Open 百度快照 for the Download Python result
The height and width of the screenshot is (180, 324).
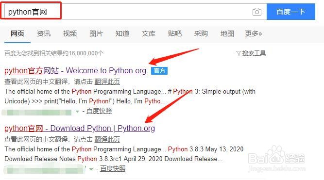coord(113,169)
